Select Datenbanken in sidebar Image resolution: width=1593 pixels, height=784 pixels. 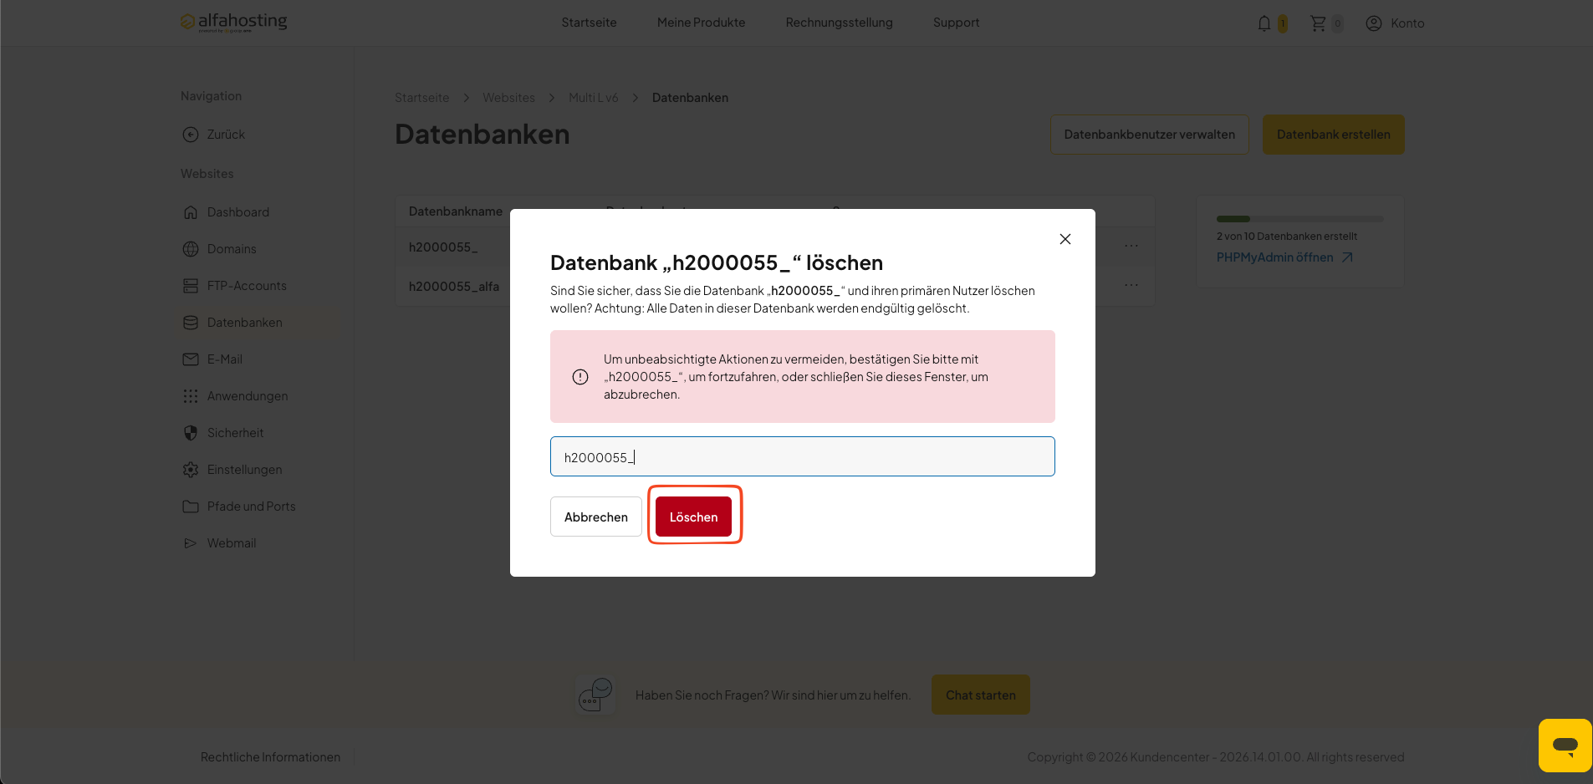coord(245,323)
